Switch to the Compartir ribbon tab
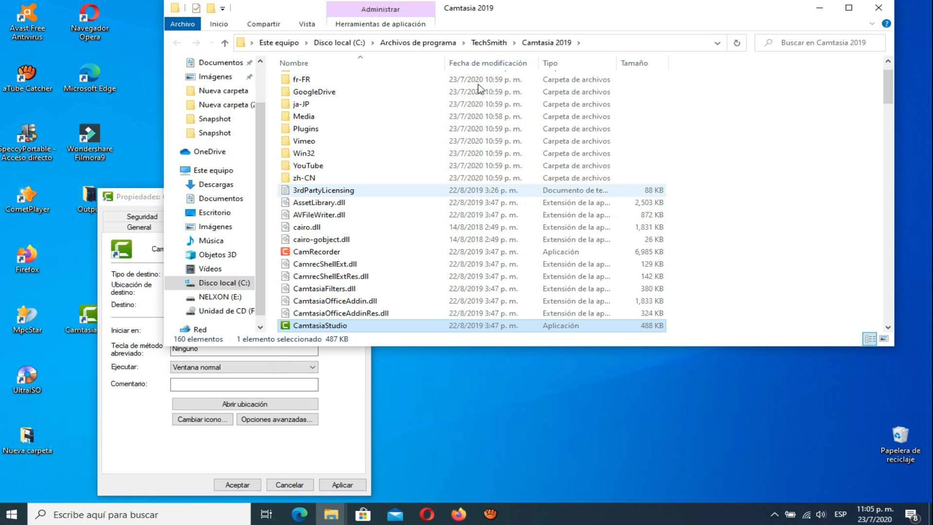 tap(263, 24)
